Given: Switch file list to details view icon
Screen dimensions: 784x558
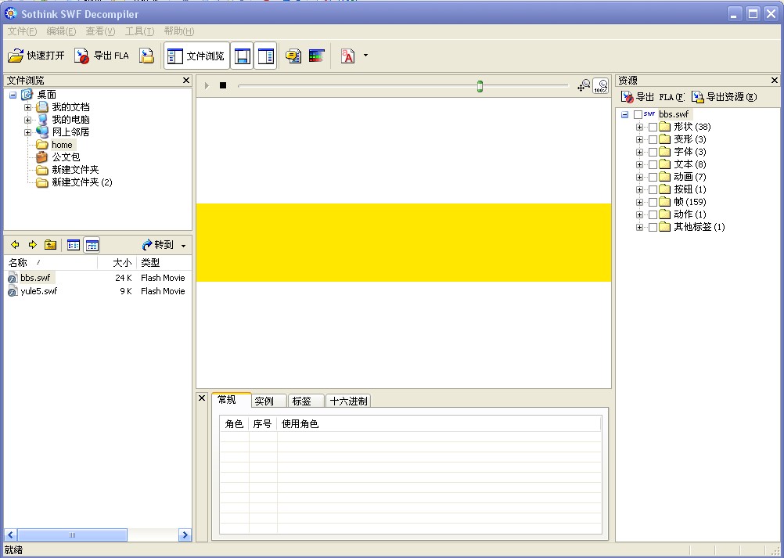Looking at the screenshot, I should 92,245.
